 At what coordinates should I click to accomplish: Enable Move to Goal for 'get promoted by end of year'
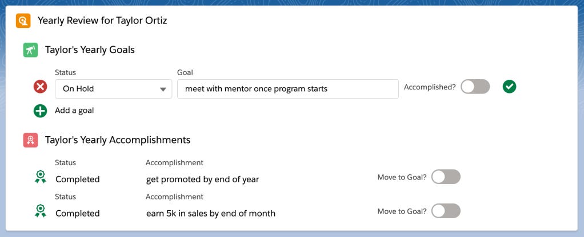coord(446,177)
